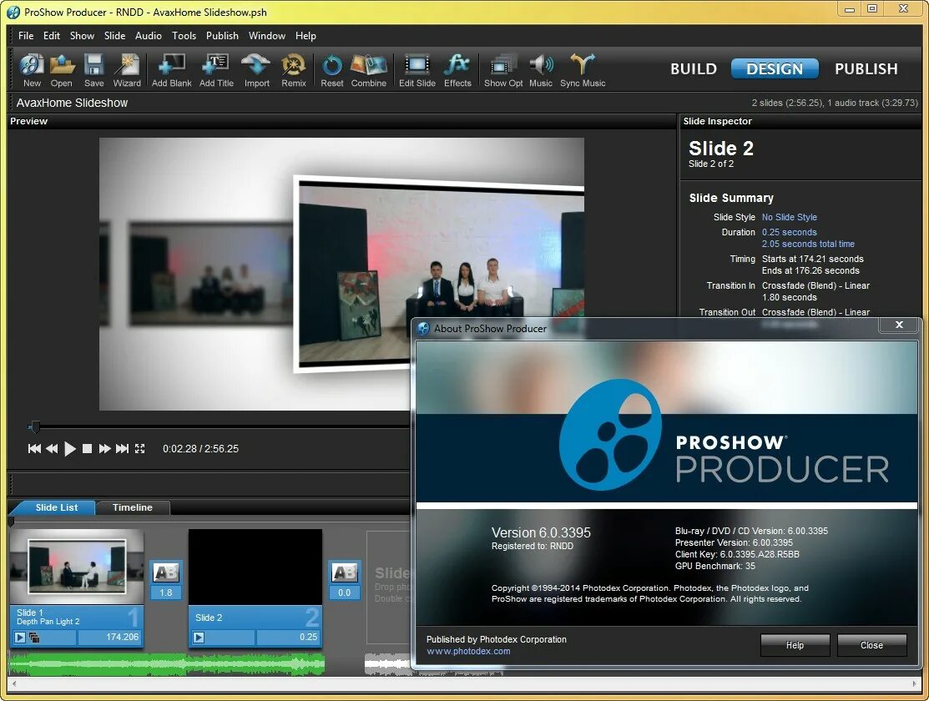Click 2.05 seconds total time link
The width and height of the screenshot is (929, 701).
(x=808, y=245)
